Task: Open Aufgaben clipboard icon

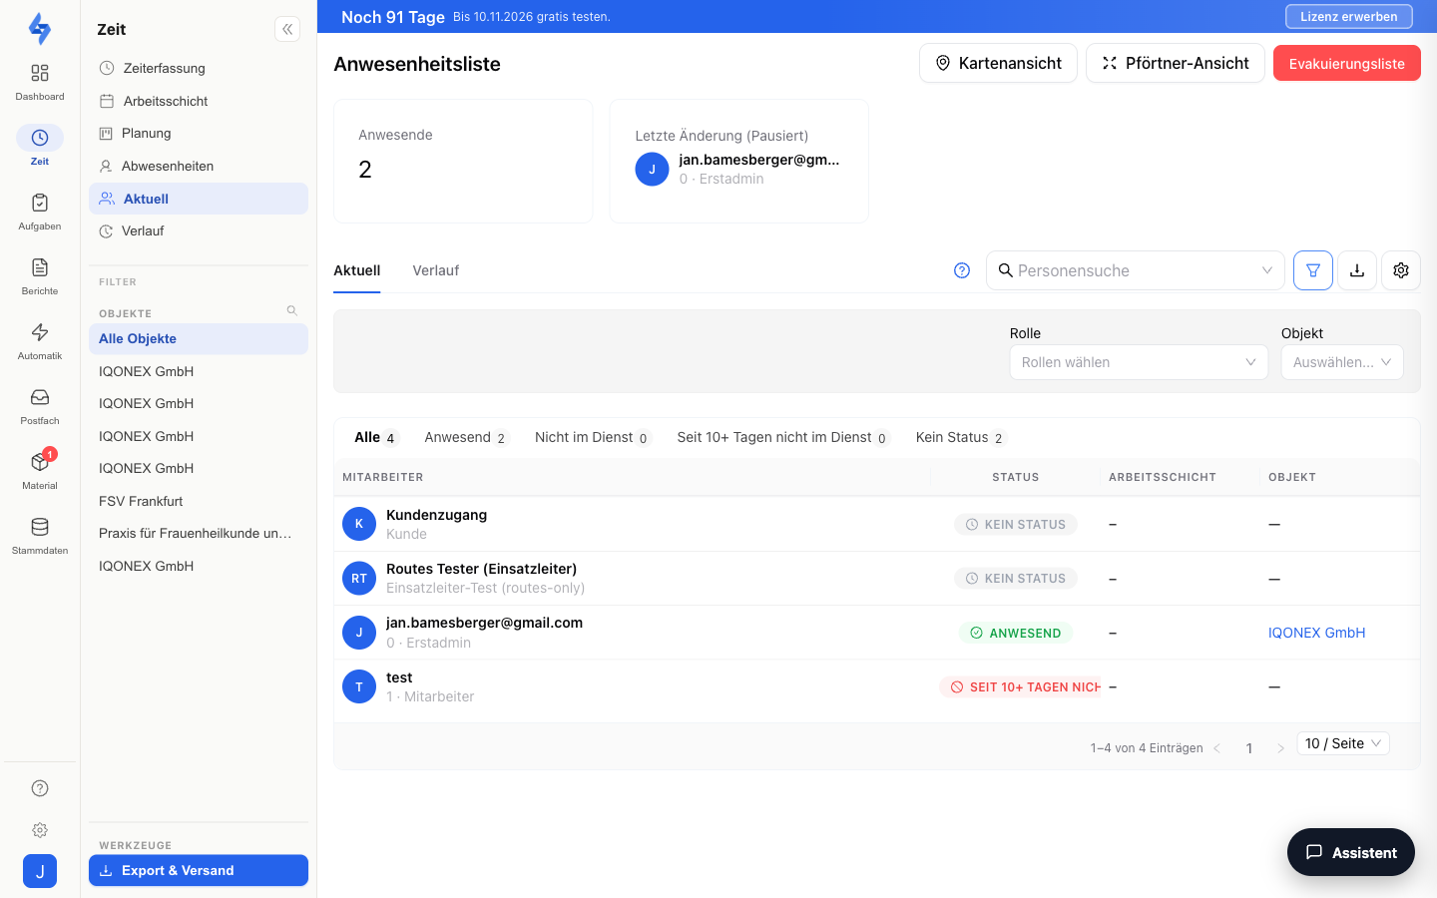Action: [40, 203]
